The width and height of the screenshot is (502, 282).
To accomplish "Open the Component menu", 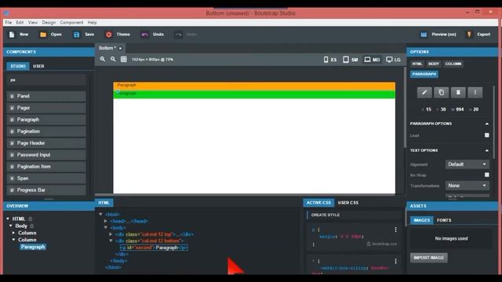I will (x=71, y=23).
